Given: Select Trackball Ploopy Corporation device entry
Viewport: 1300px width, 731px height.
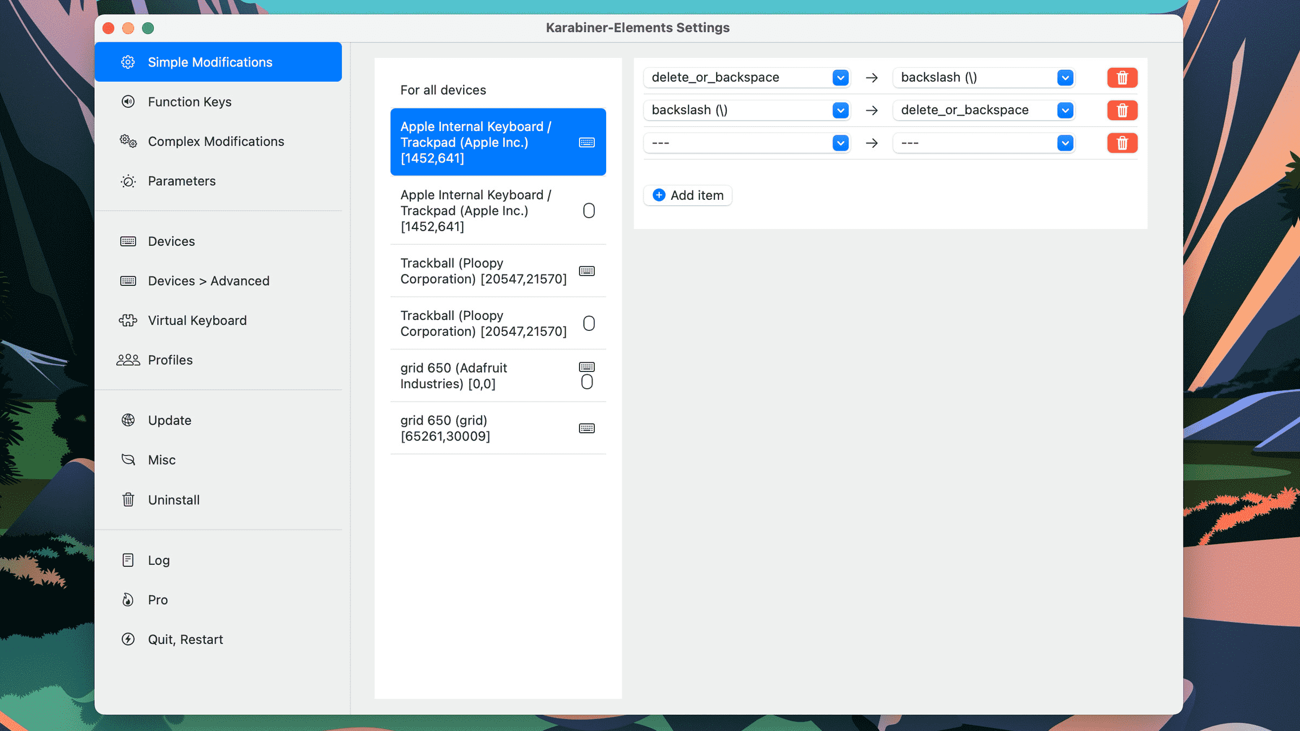Looking at the screenshot, I should pos(497,270).
